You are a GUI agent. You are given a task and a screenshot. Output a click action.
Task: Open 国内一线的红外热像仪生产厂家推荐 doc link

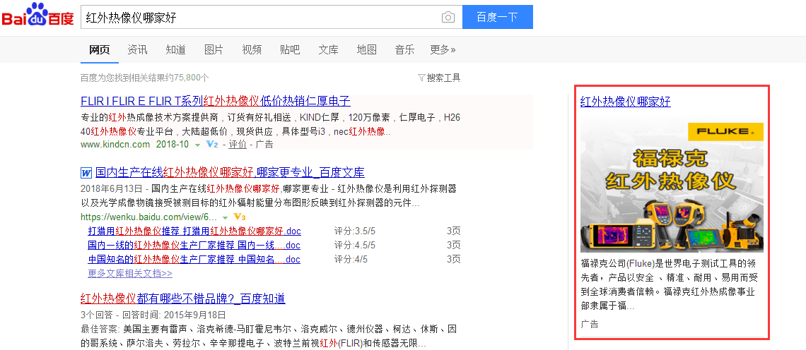pos(194,245)
